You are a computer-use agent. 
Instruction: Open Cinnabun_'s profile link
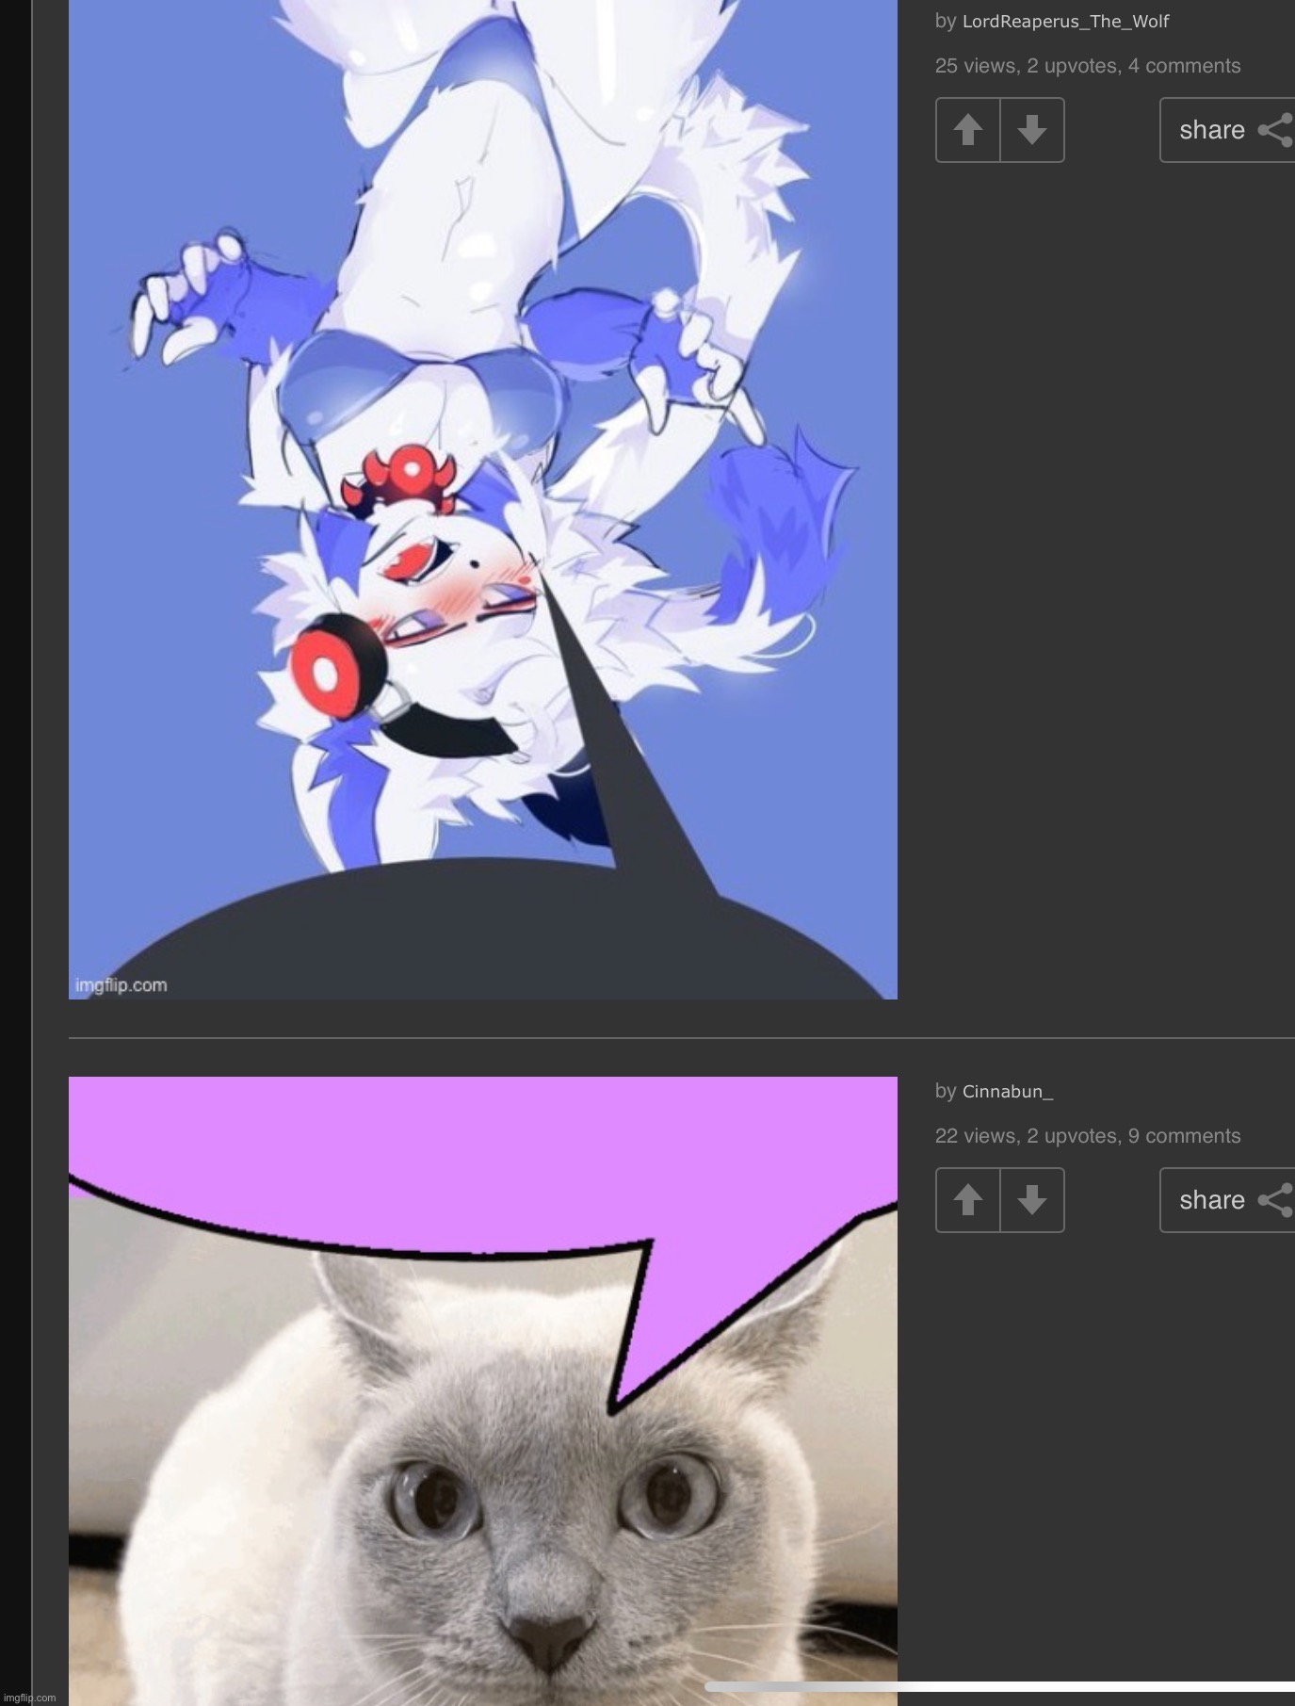point(1008,1092)
